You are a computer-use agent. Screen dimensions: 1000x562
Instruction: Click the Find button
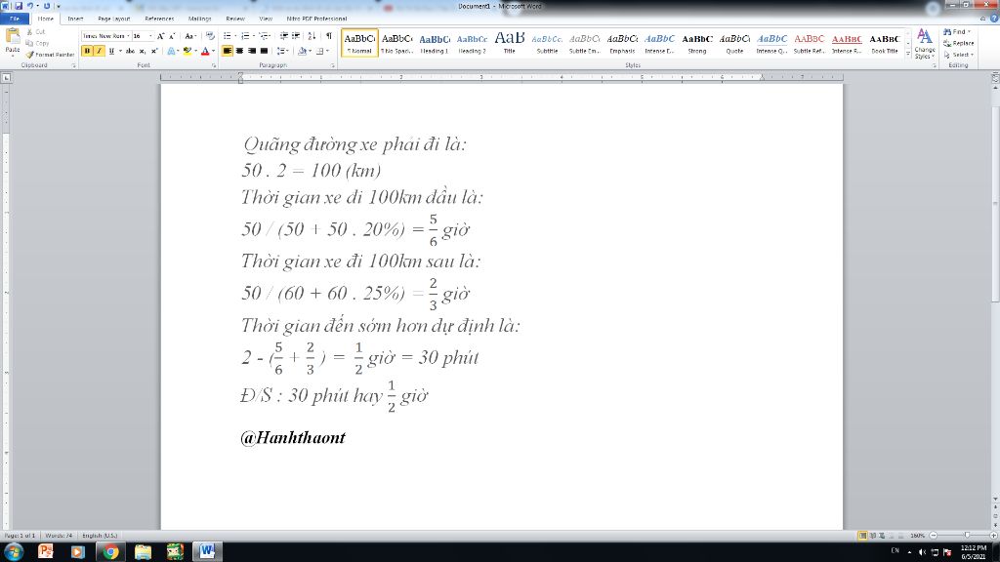click(x=957, y=32)
